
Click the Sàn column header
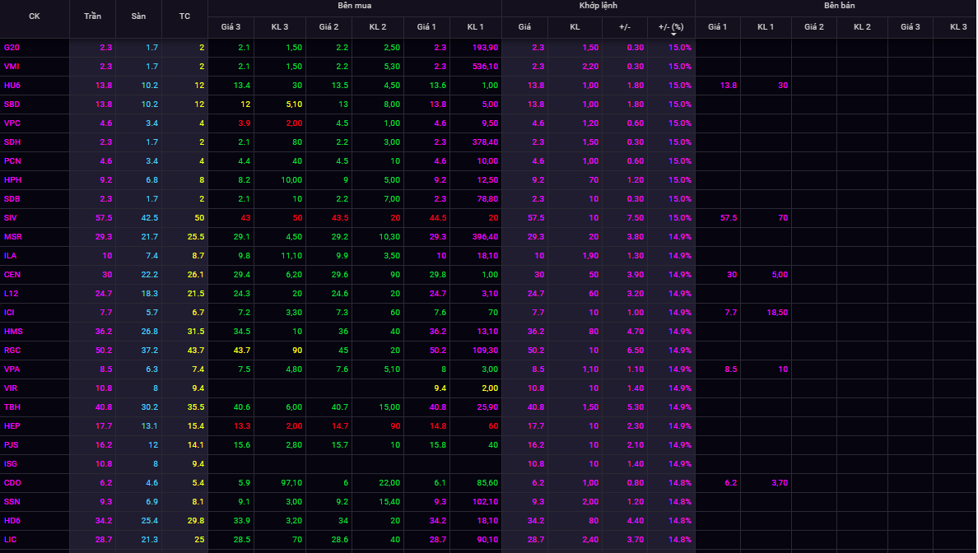point(138,16)
